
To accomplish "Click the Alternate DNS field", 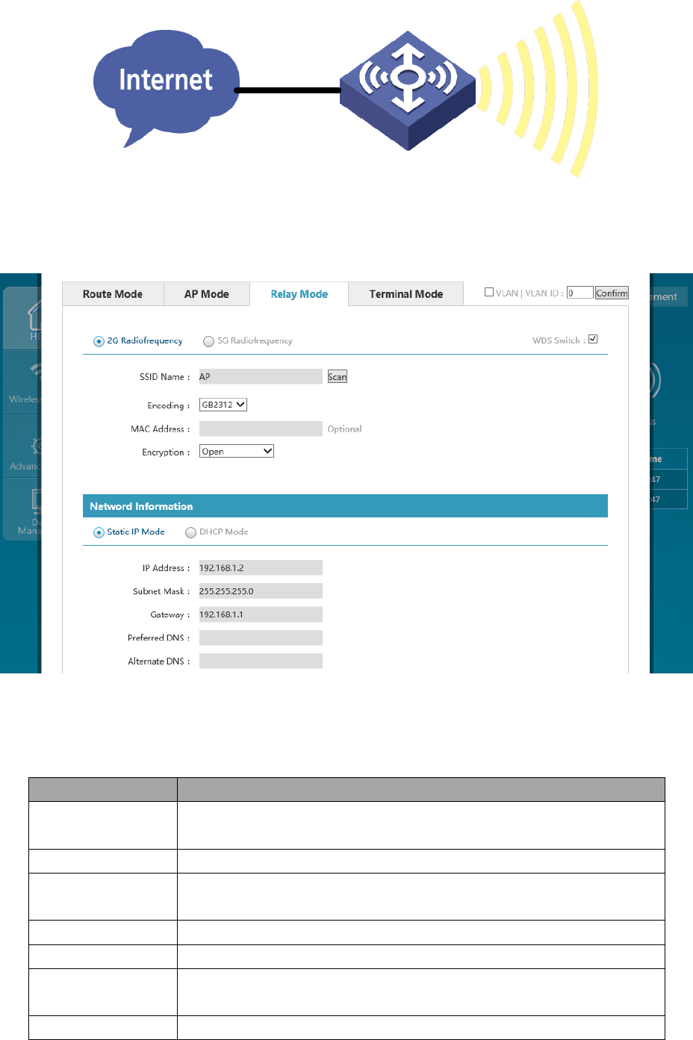I will tap(261, 661).
